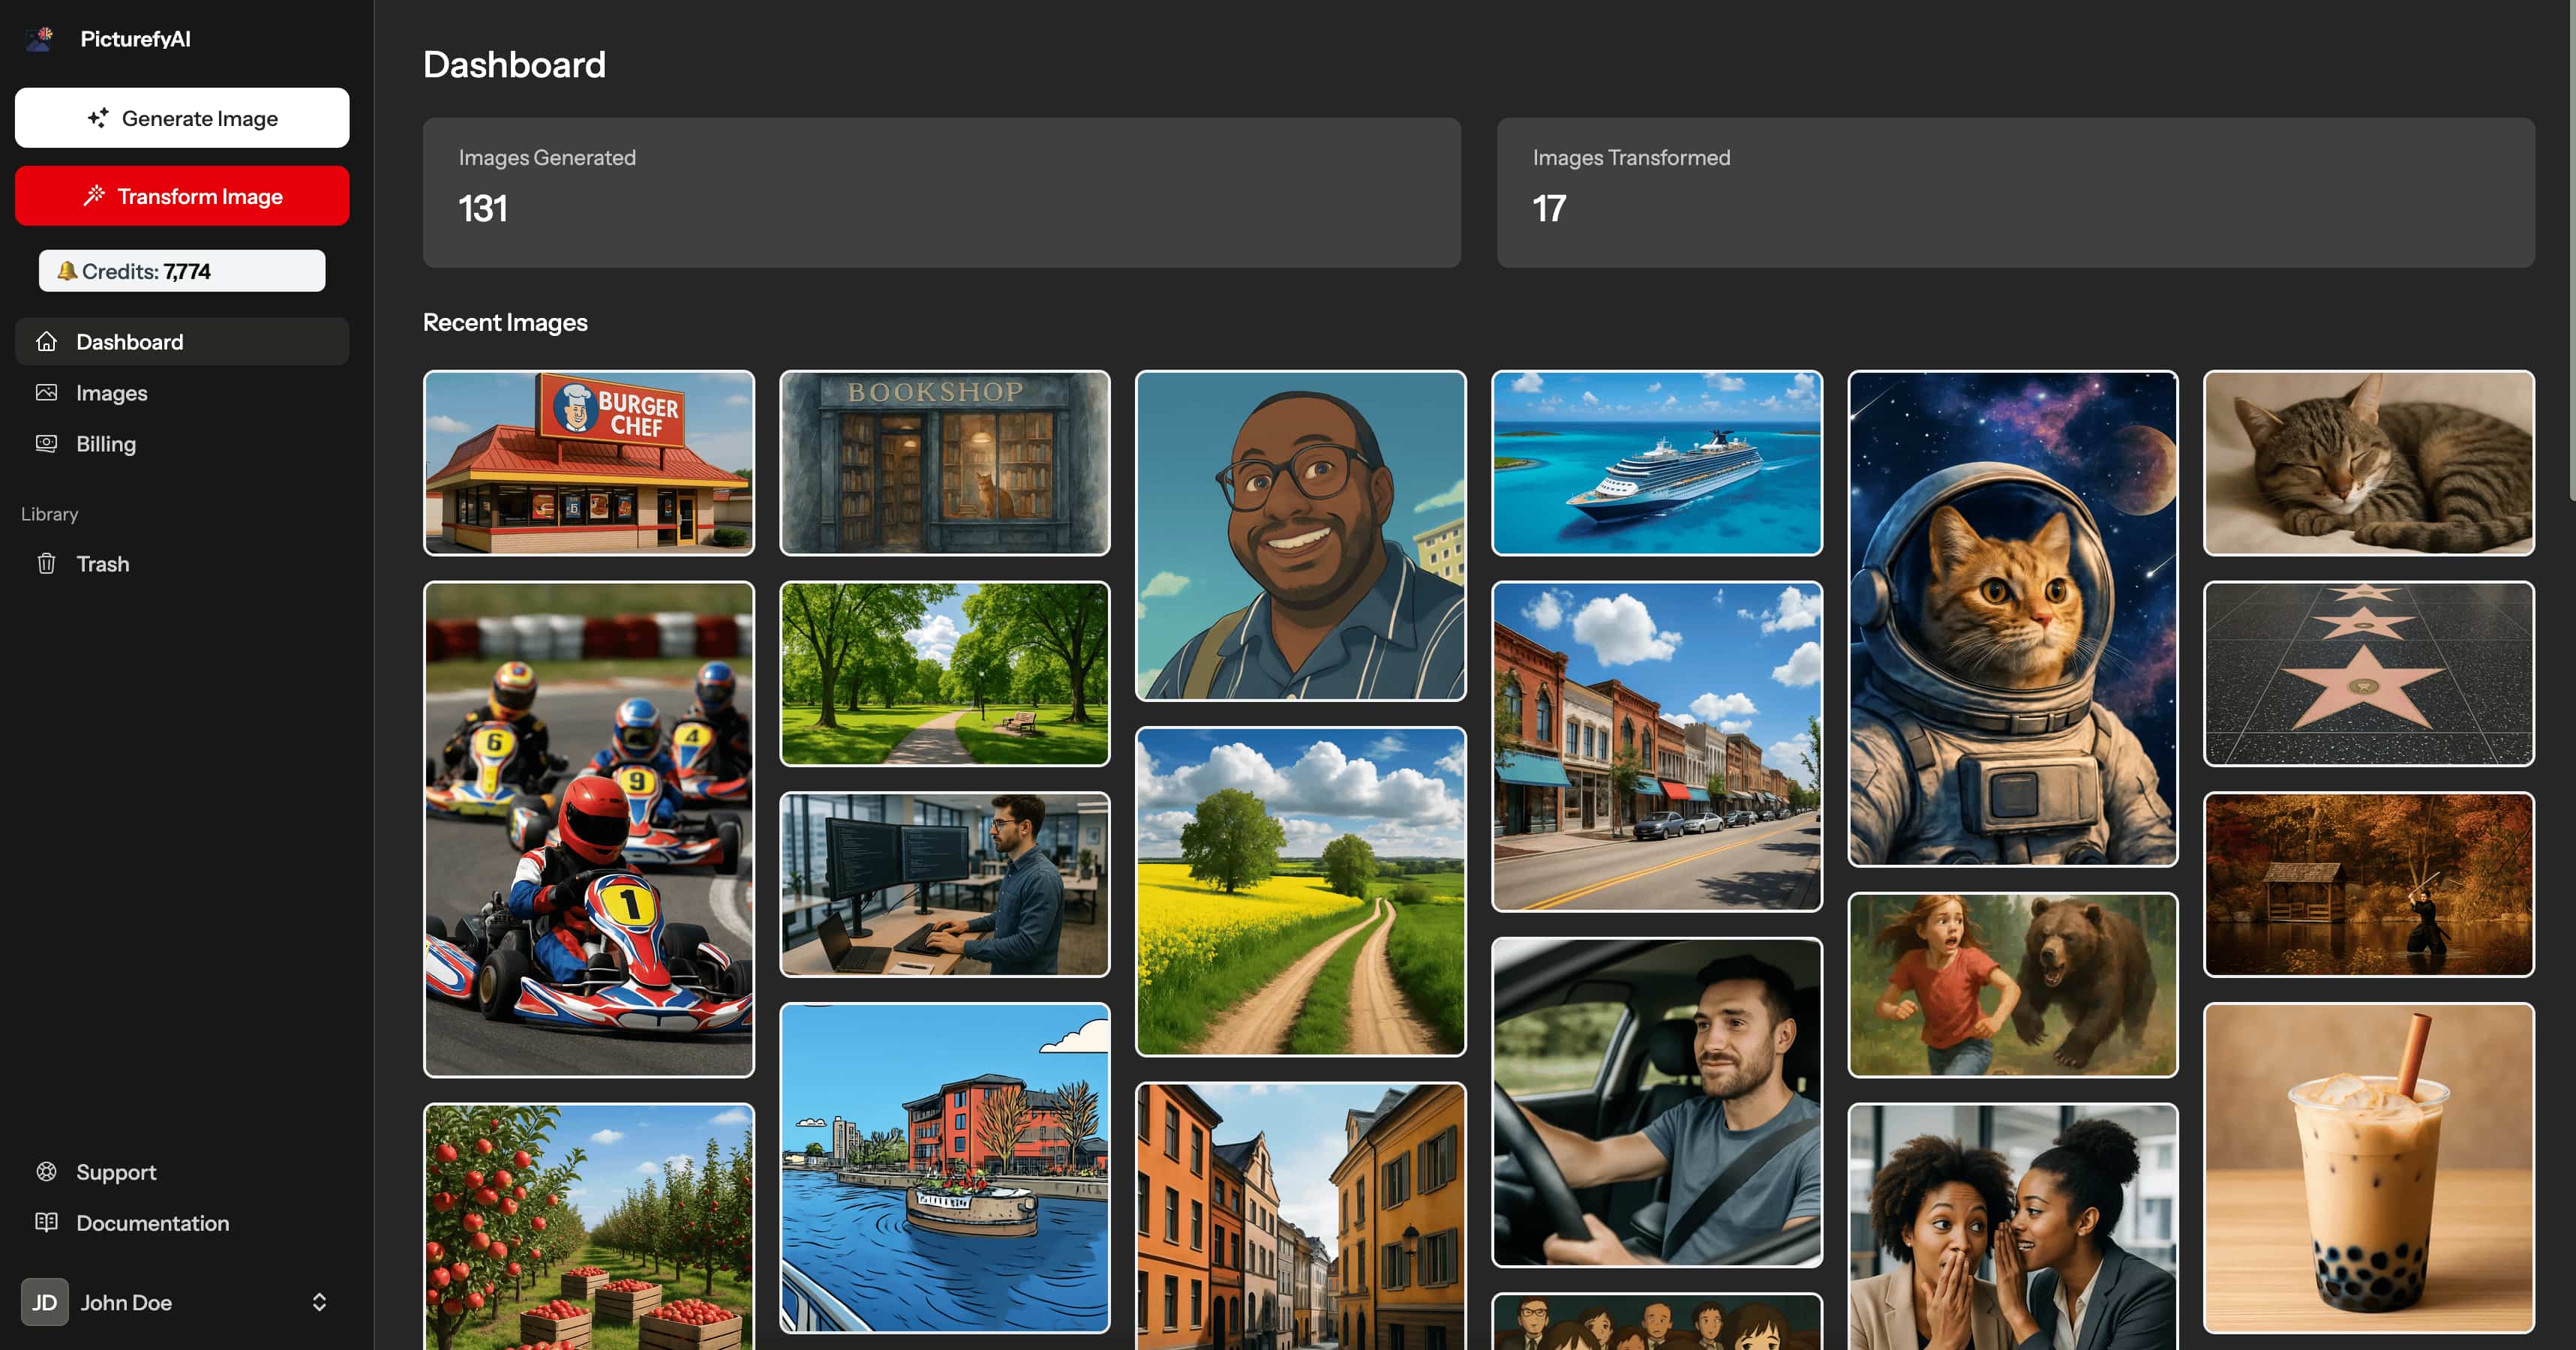Image resolution: width=2576 pixels, height=1350 pixels.
Task: Click the PicturefyAI logo icon
Action: pos(38,38)
